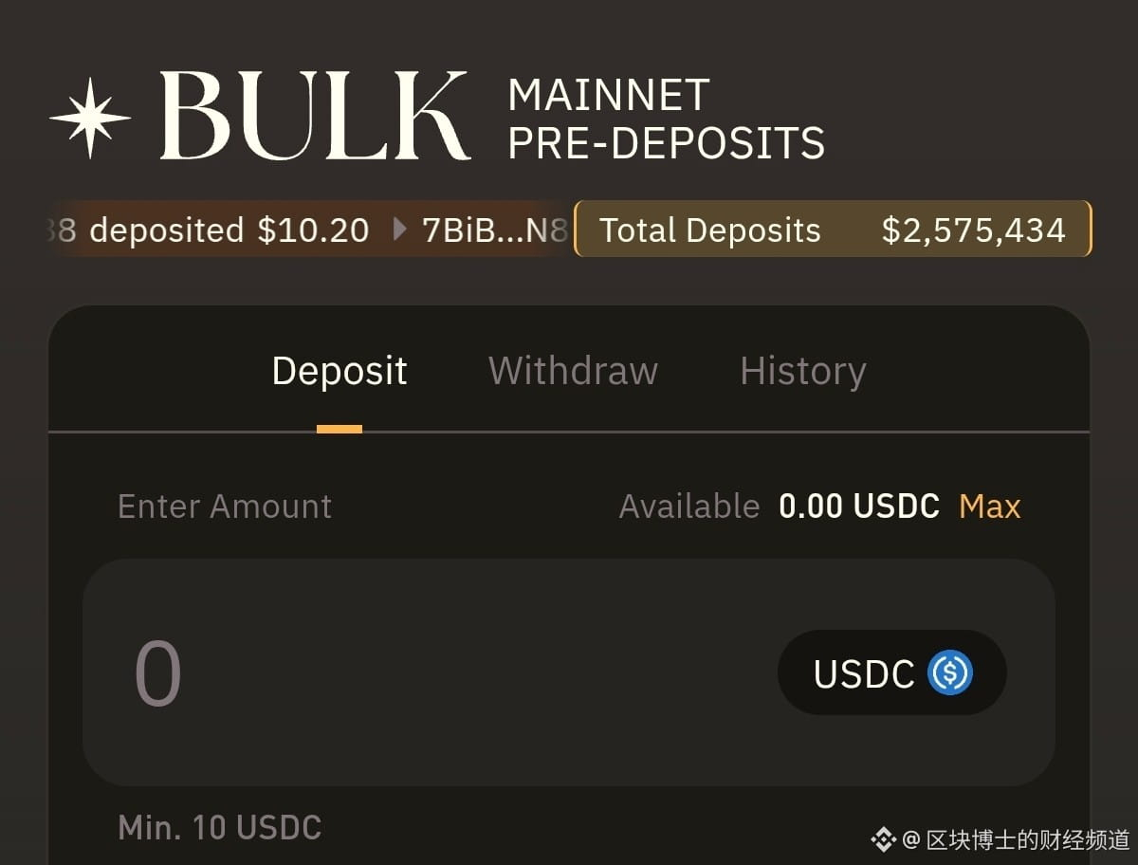Click the 'deposited $10.20' ticker entry
Viewport: 1138px width, 865px height.
pos(229,230)
